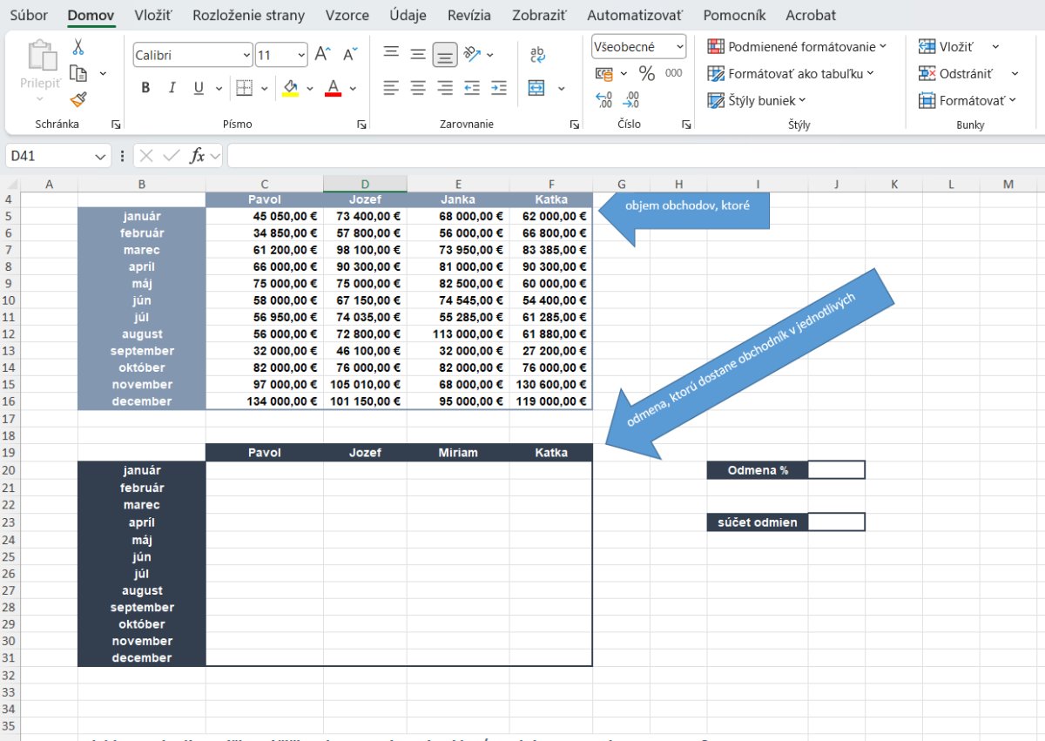1045x741 pixels.
Task: Click the decrease decimal places icon
Action: click(x=632, y=99)
